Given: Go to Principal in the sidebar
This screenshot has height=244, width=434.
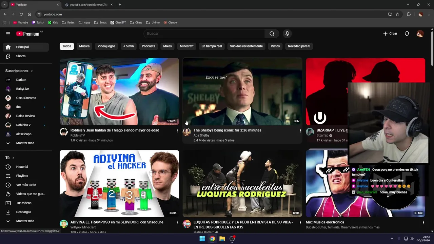Looking at the screenshot, I should tap(26, 47).
